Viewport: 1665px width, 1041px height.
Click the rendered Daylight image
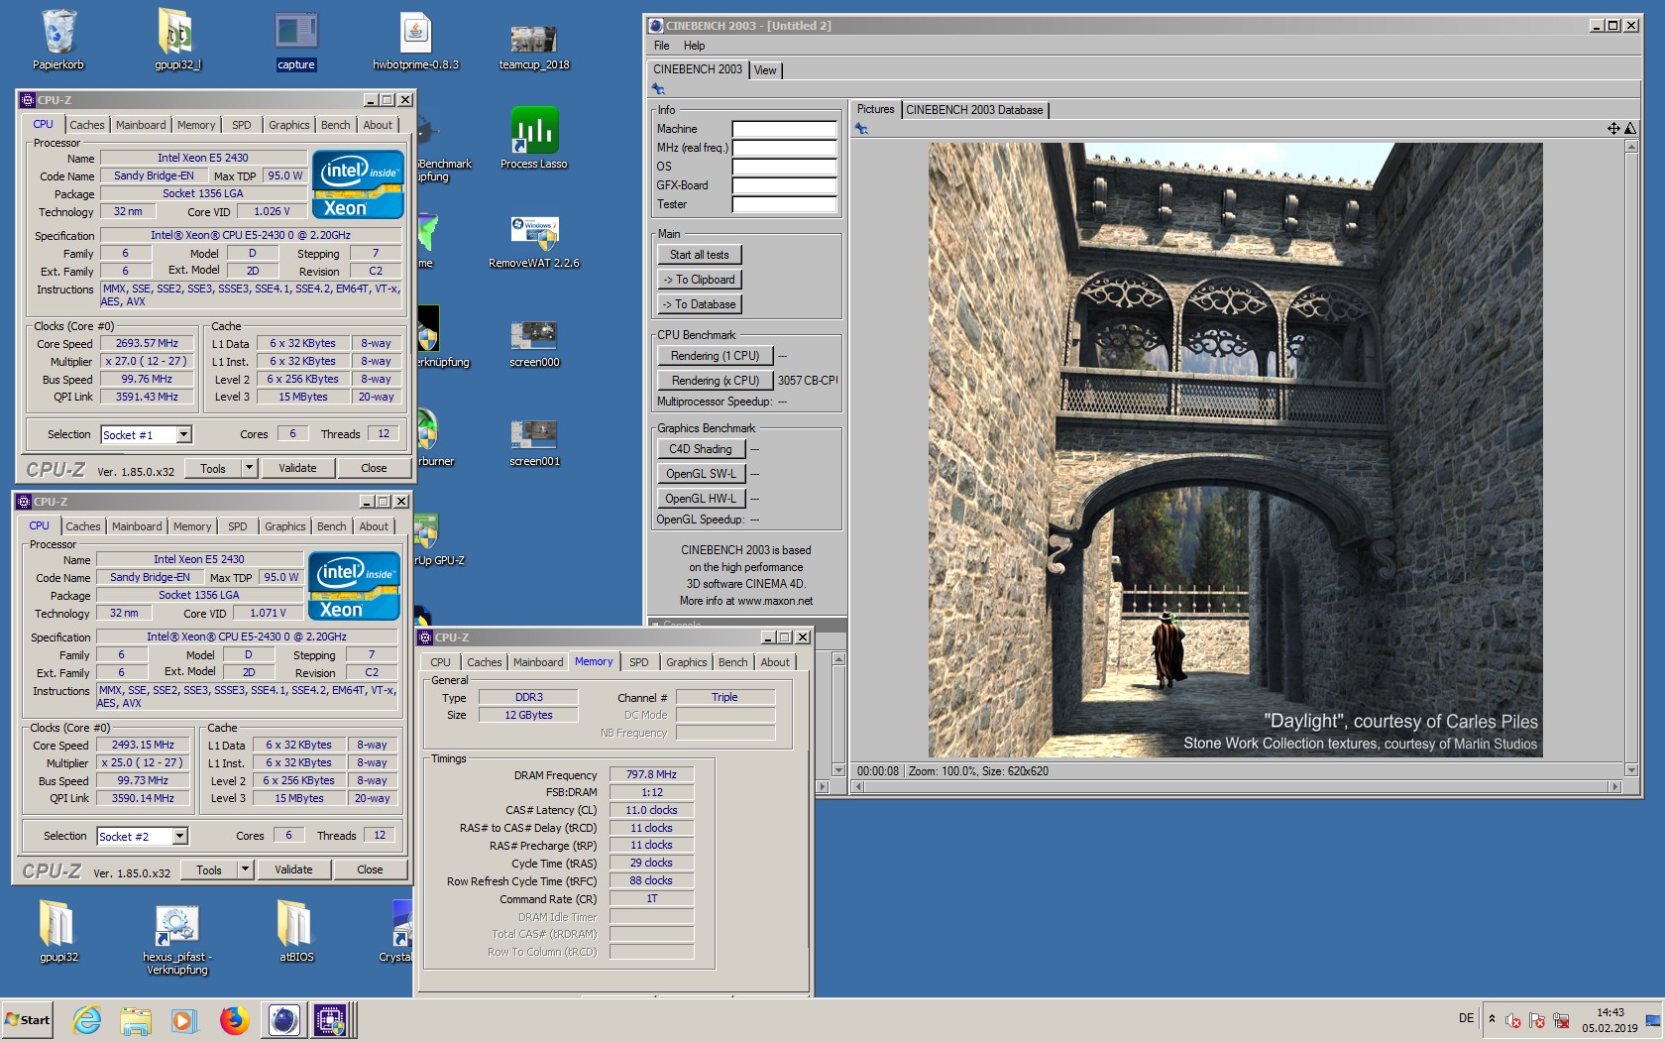coord(1235,450)
